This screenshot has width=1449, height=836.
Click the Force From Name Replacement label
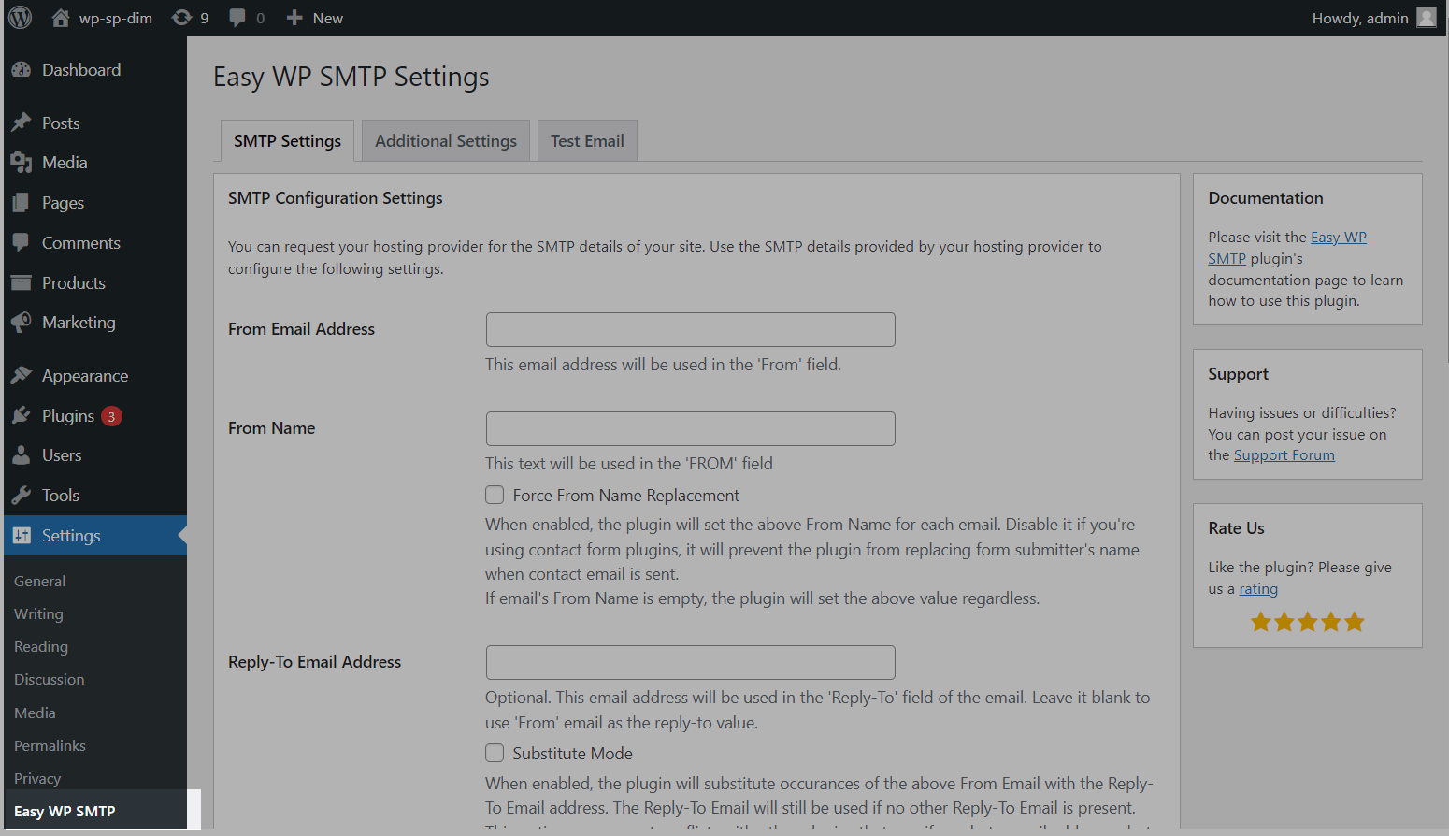point(625,496)
